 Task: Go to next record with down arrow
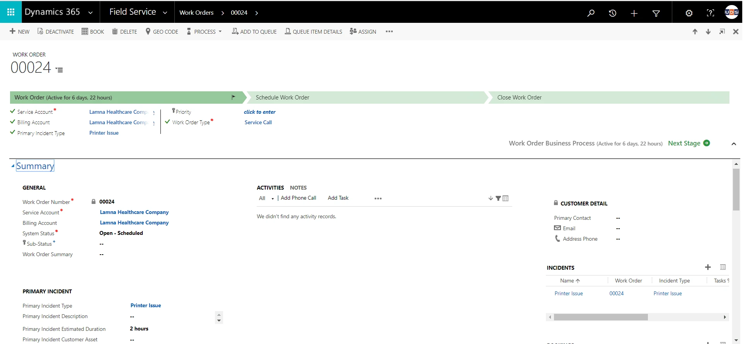point(708,32)
